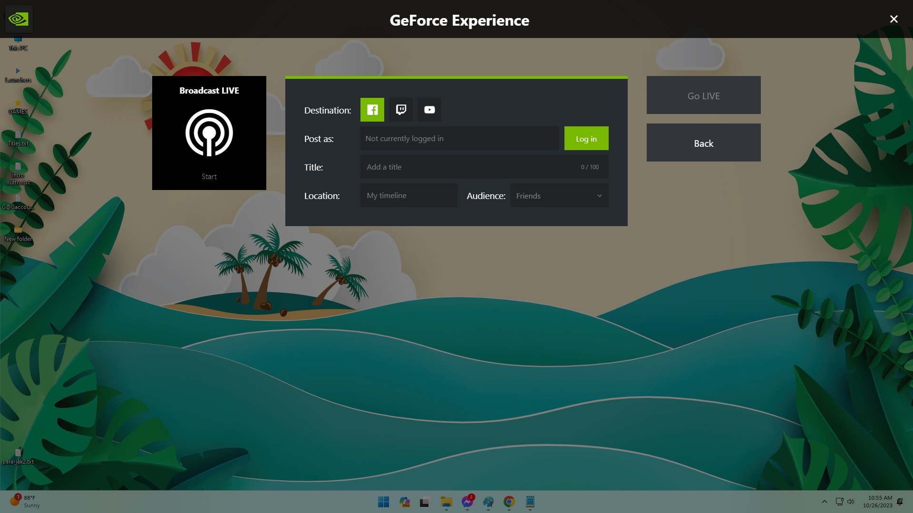Image resolution: width=913 pixels, height=513 pixels.
Task: Open the Audience Friends dropdown
Action: [x=559, y=195]
